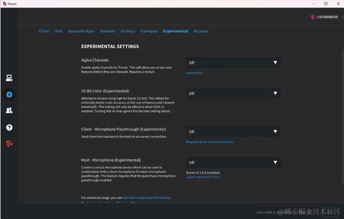Switch to the Client tab
Image resolution: width=344 pixels, height=219 pixels.
pyautogui.click(x=44, y=31)
